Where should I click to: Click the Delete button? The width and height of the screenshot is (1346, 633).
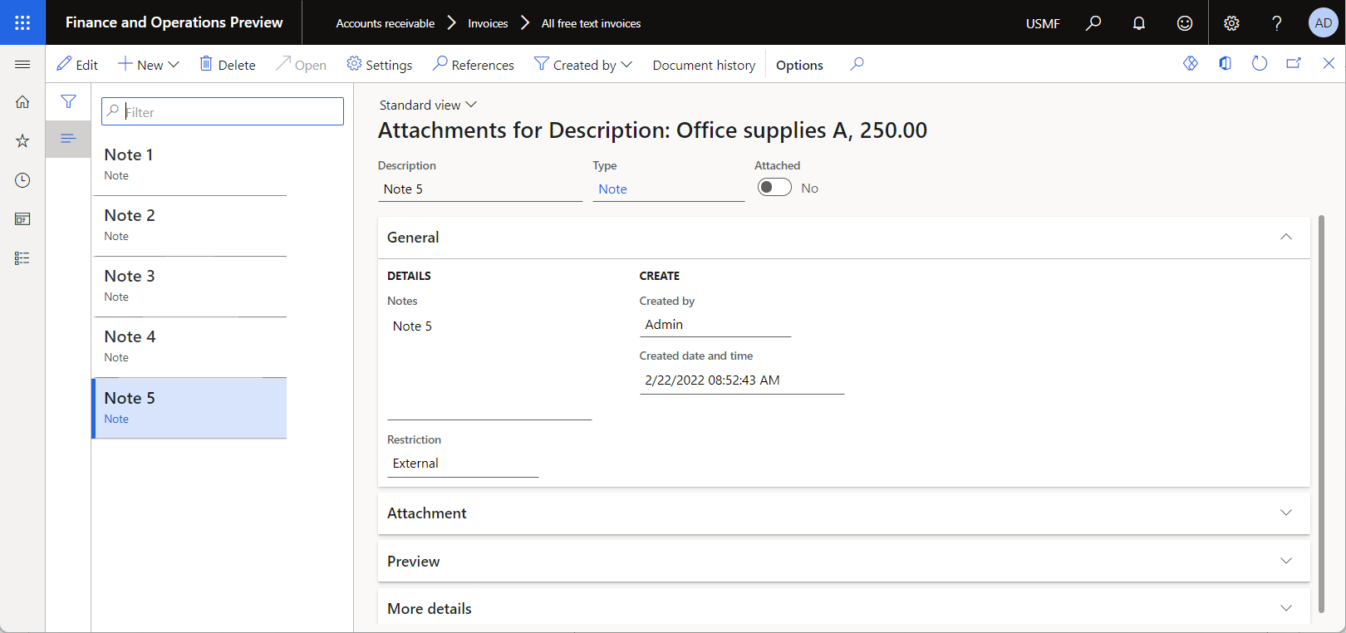228,65
